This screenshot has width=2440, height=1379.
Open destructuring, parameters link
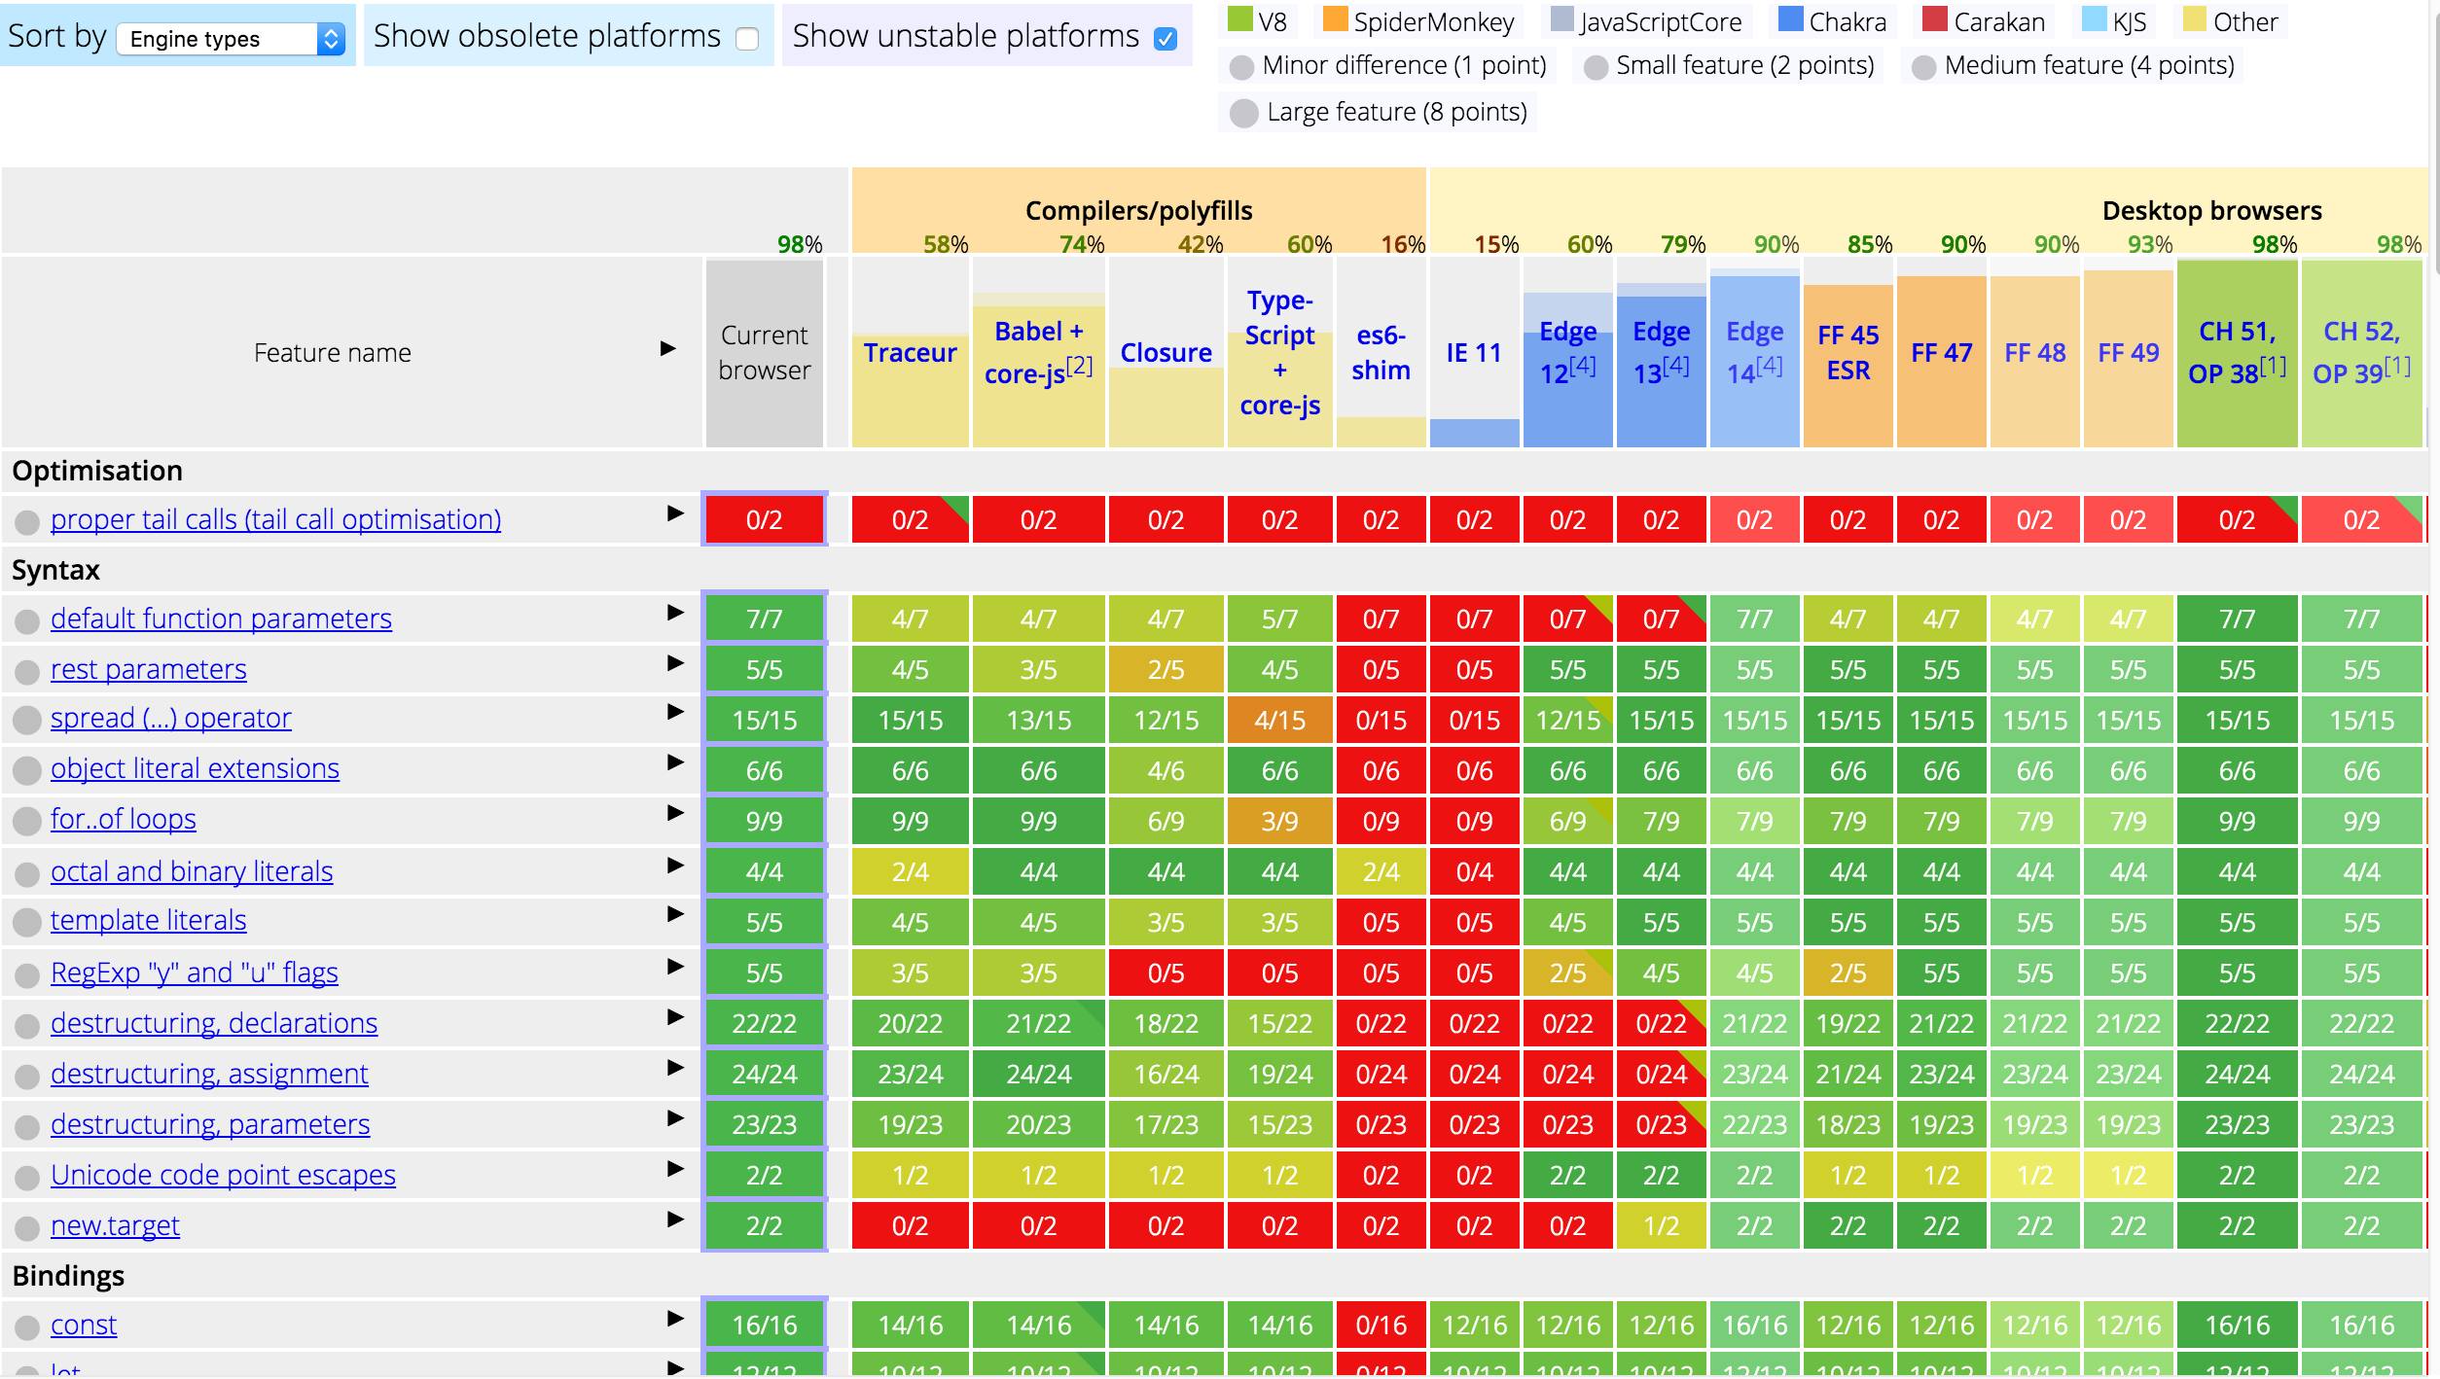pyautogui.click(x=210, y=1124)
